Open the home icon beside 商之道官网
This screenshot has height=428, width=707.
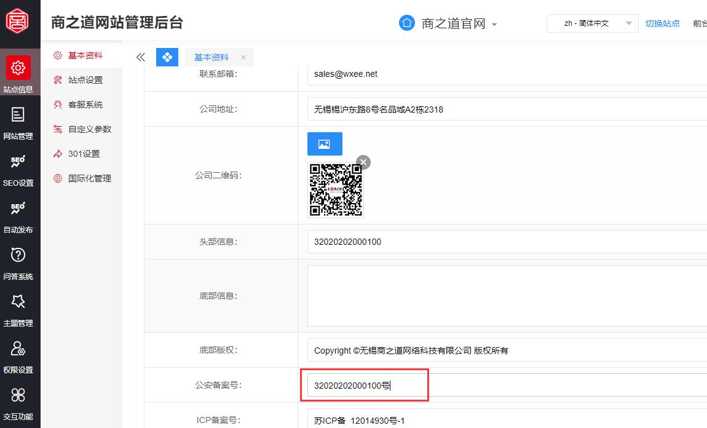(x=406, y=23)
